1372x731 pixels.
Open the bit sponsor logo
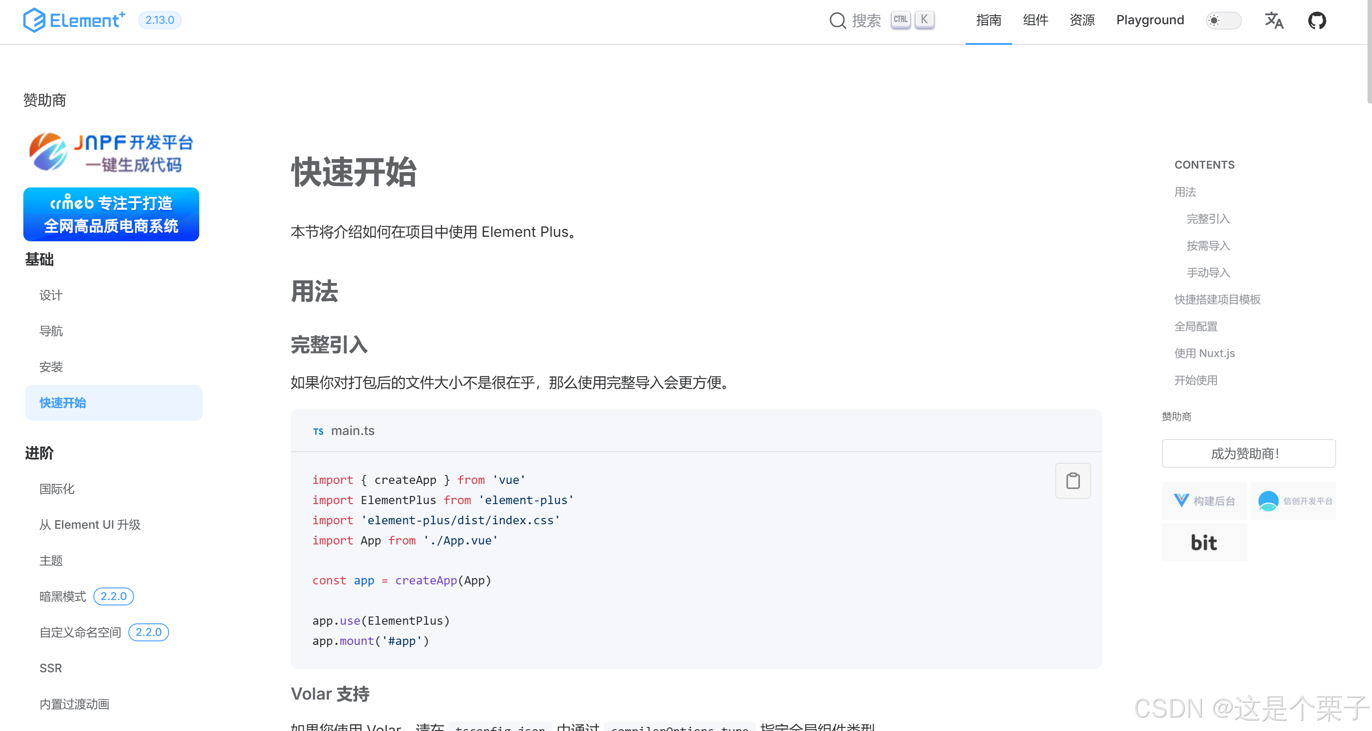[1204, 543]
